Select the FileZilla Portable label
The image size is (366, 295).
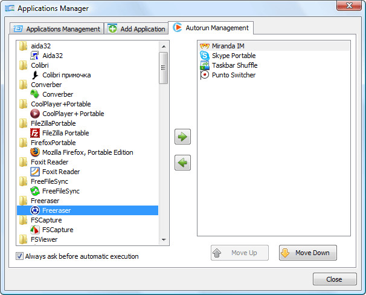[x=66, y=133]
